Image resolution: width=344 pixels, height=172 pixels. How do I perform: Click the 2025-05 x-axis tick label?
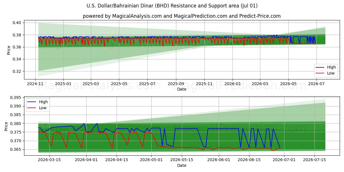coord(119,84)
